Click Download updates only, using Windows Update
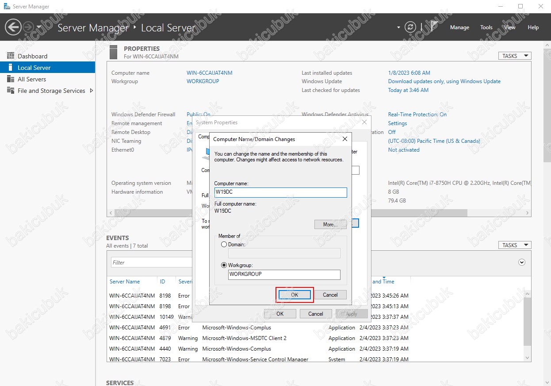Image resolution: width=551 pixels, height=386 pixels. point(444,81)
